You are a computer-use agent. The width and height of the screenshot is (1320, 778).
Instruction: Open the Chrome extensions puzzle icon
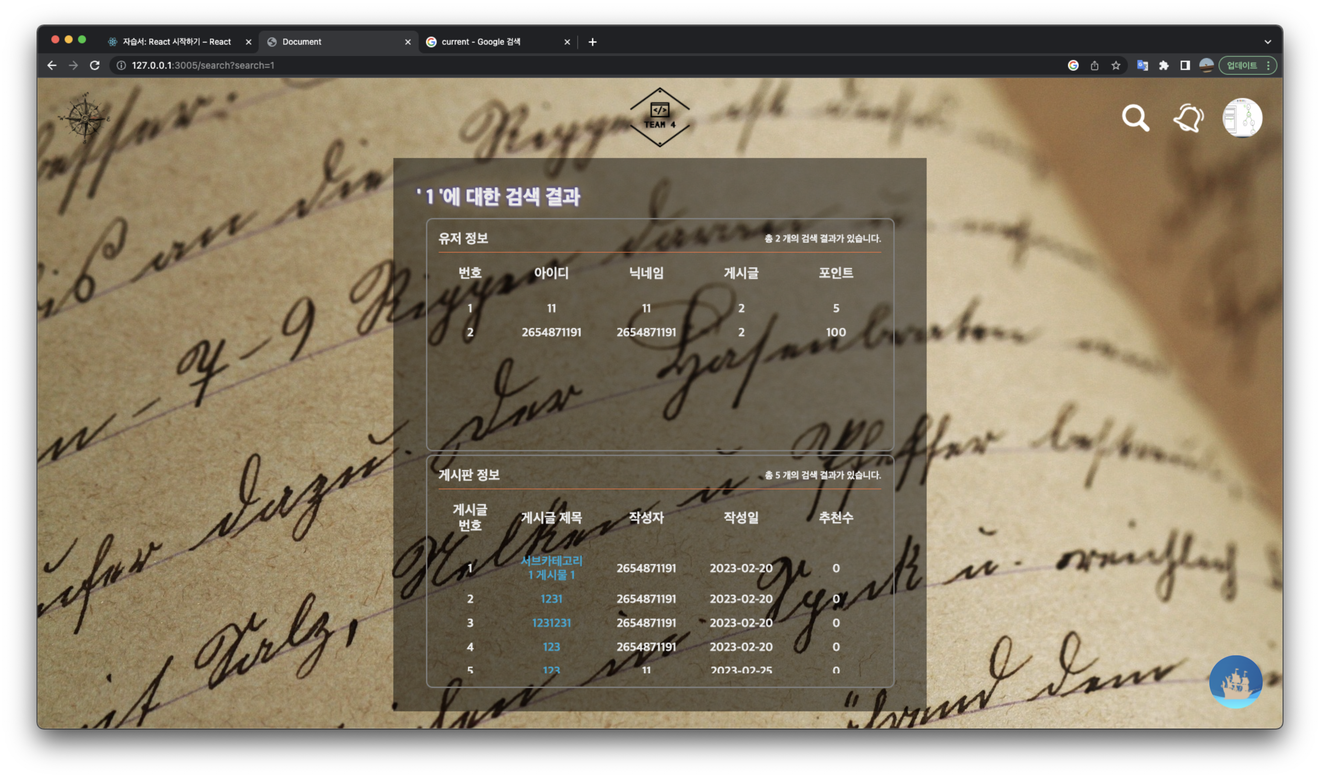pos(1163,66)
